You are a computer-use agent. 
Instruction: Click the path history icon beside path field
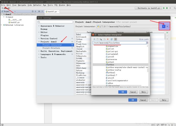147,43
